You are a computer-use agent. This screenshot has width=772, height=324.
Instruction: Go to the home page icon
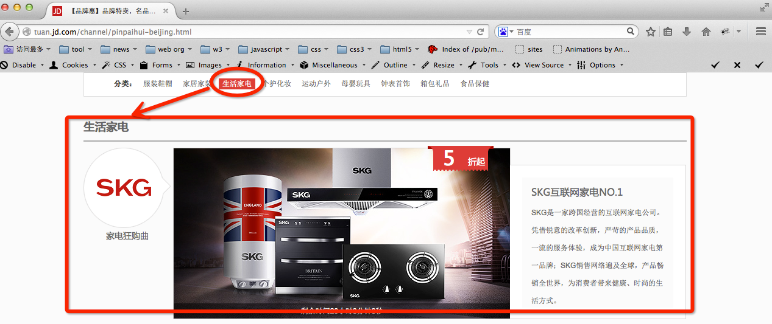pyautogui.click(x=706, y=32)
